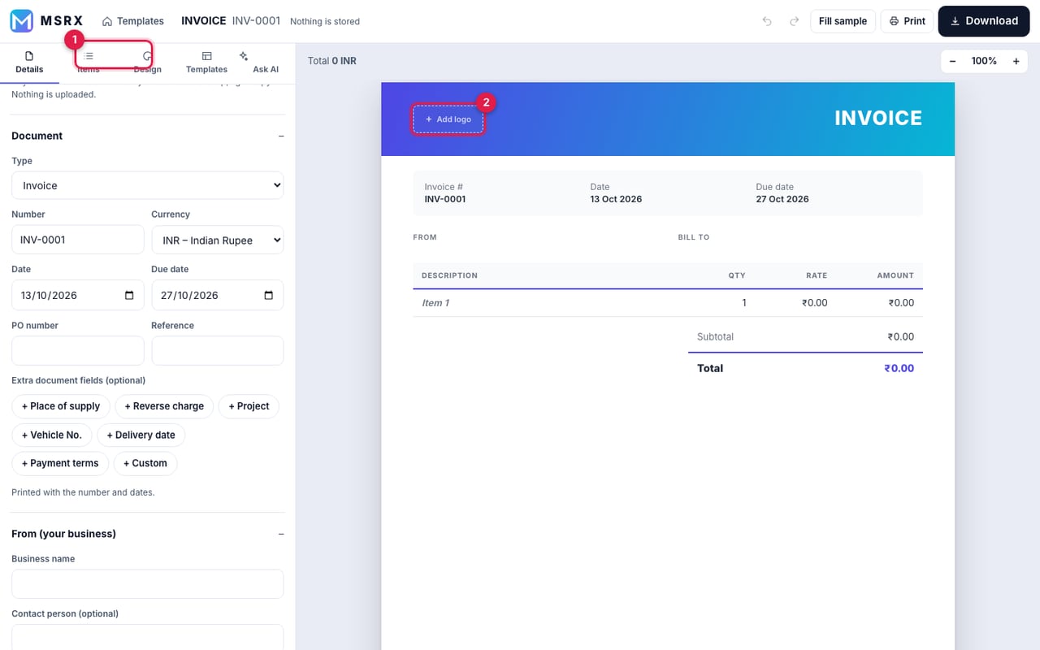Screen dimensions: 1040x650
Task: Add a Custom document field
Action: pyautogui.click(x=145, y=463)
